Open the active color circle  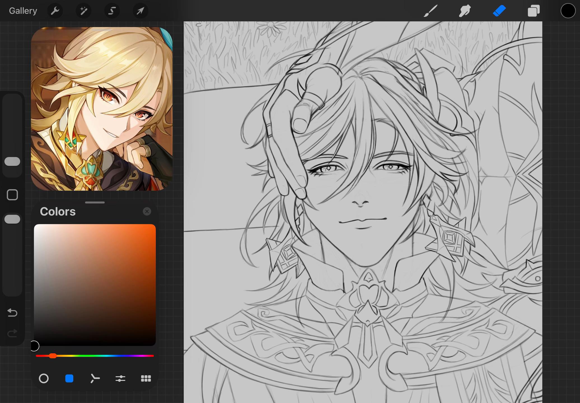pyautogui.click(x=568, y=11)
